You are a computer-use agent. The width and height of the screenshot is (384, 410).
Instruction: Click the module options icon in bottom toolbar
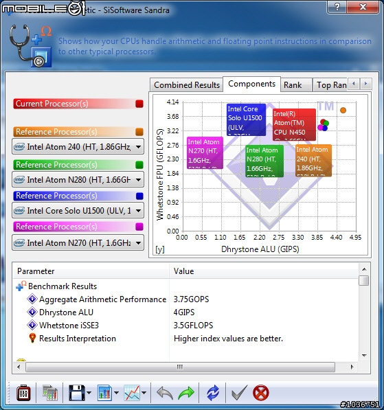point(23,392)
